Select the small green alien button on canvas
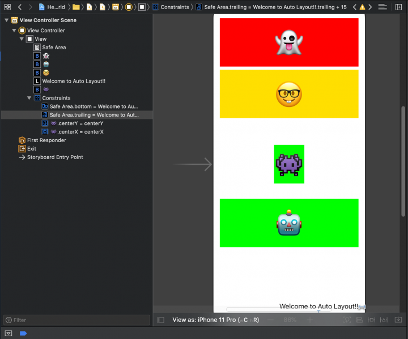The height and width of the screenshot is (339, 408). (289, 164)
